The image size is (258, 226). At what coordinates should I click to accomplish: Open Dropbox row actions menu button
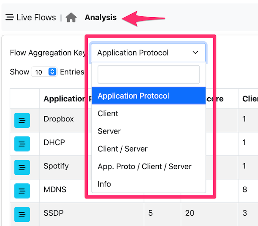tap(22, 120)
